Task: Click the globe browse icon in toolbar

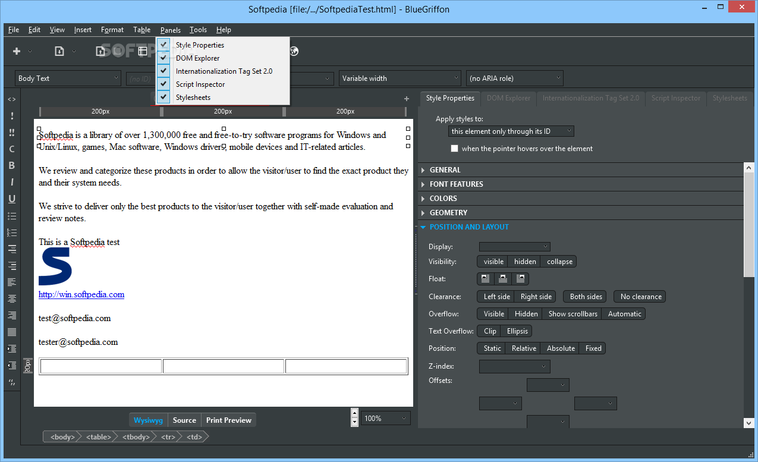Action: tap(294, 51)
